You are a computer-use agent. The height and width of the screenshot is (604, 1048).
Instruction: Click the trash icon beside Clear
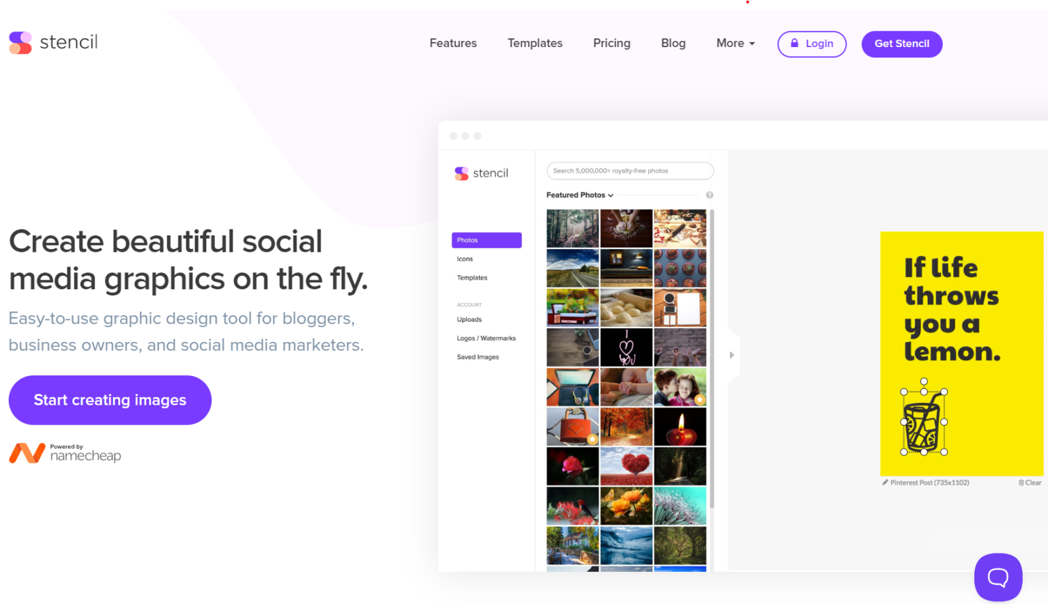coord(1022,483)
